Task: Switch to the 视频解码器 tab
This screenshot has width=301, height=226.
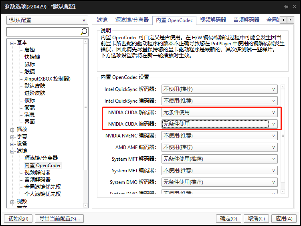Action: (213, 20)
